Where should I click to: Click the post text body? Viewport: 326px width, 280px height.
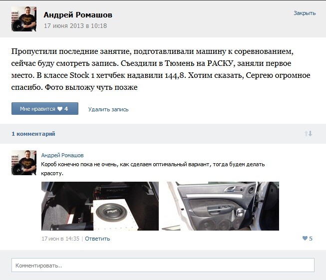[161, 69]
